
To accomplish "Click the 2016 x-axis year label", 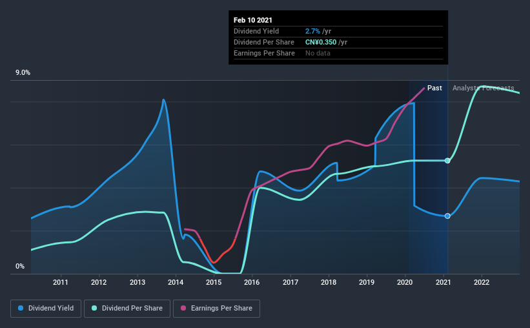I will pos(252,282).
